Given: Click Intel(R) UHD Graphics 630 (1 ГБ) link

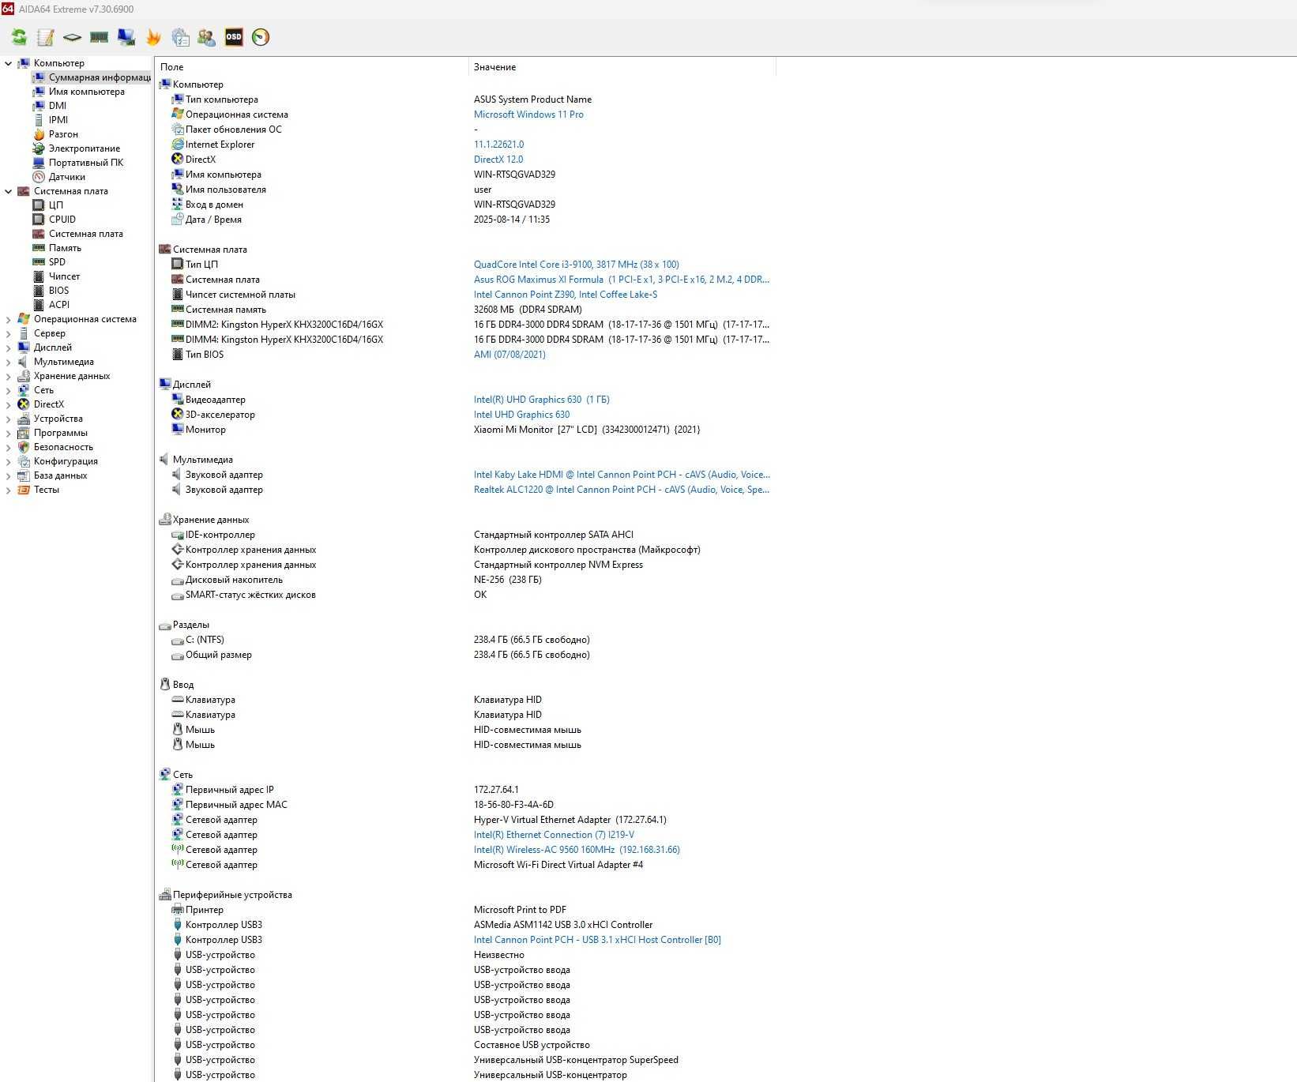Looking at the screenshot, I should click(x=542, y=400).
